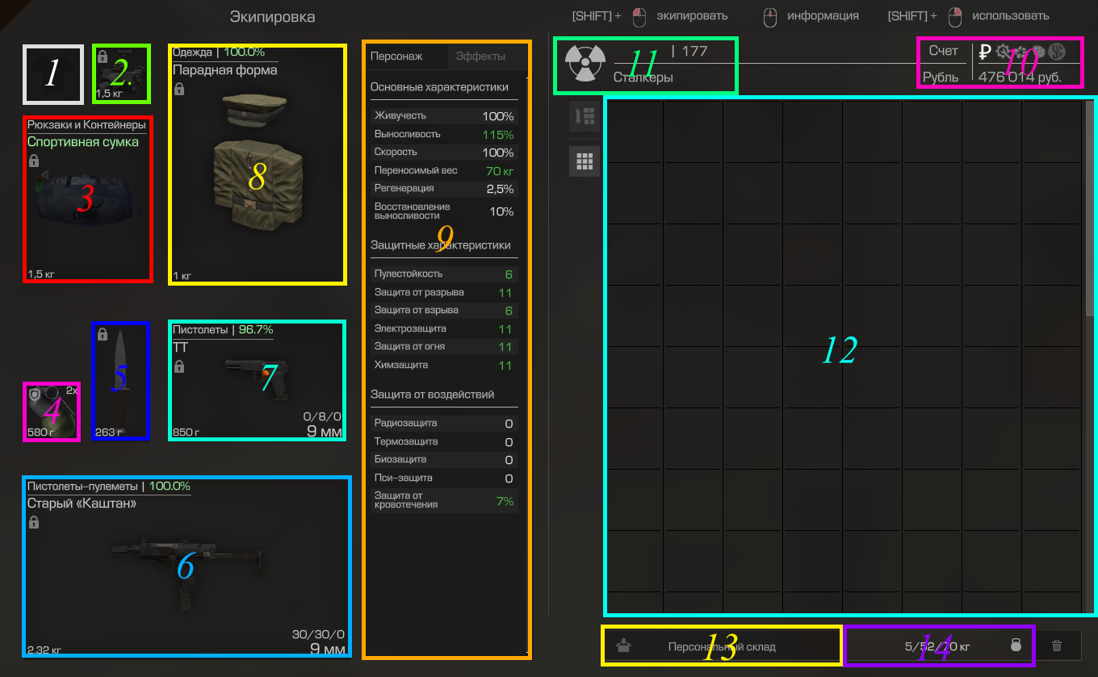1098x677 pixels.
Task: Switch to the Эффекты tab
Action: [x=480, y=56]
